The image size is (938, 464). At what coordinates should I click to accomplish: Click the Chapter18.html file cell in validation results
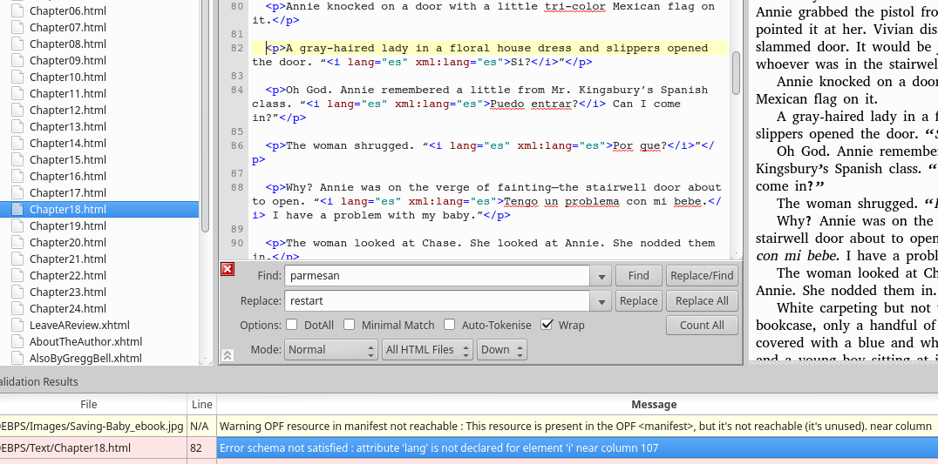(93, 447)
